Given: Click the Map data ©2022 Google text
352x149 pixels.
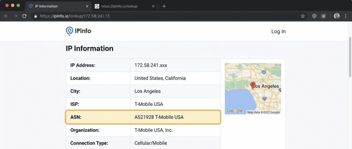Looking at the screenshot, I should pos(264,112).
